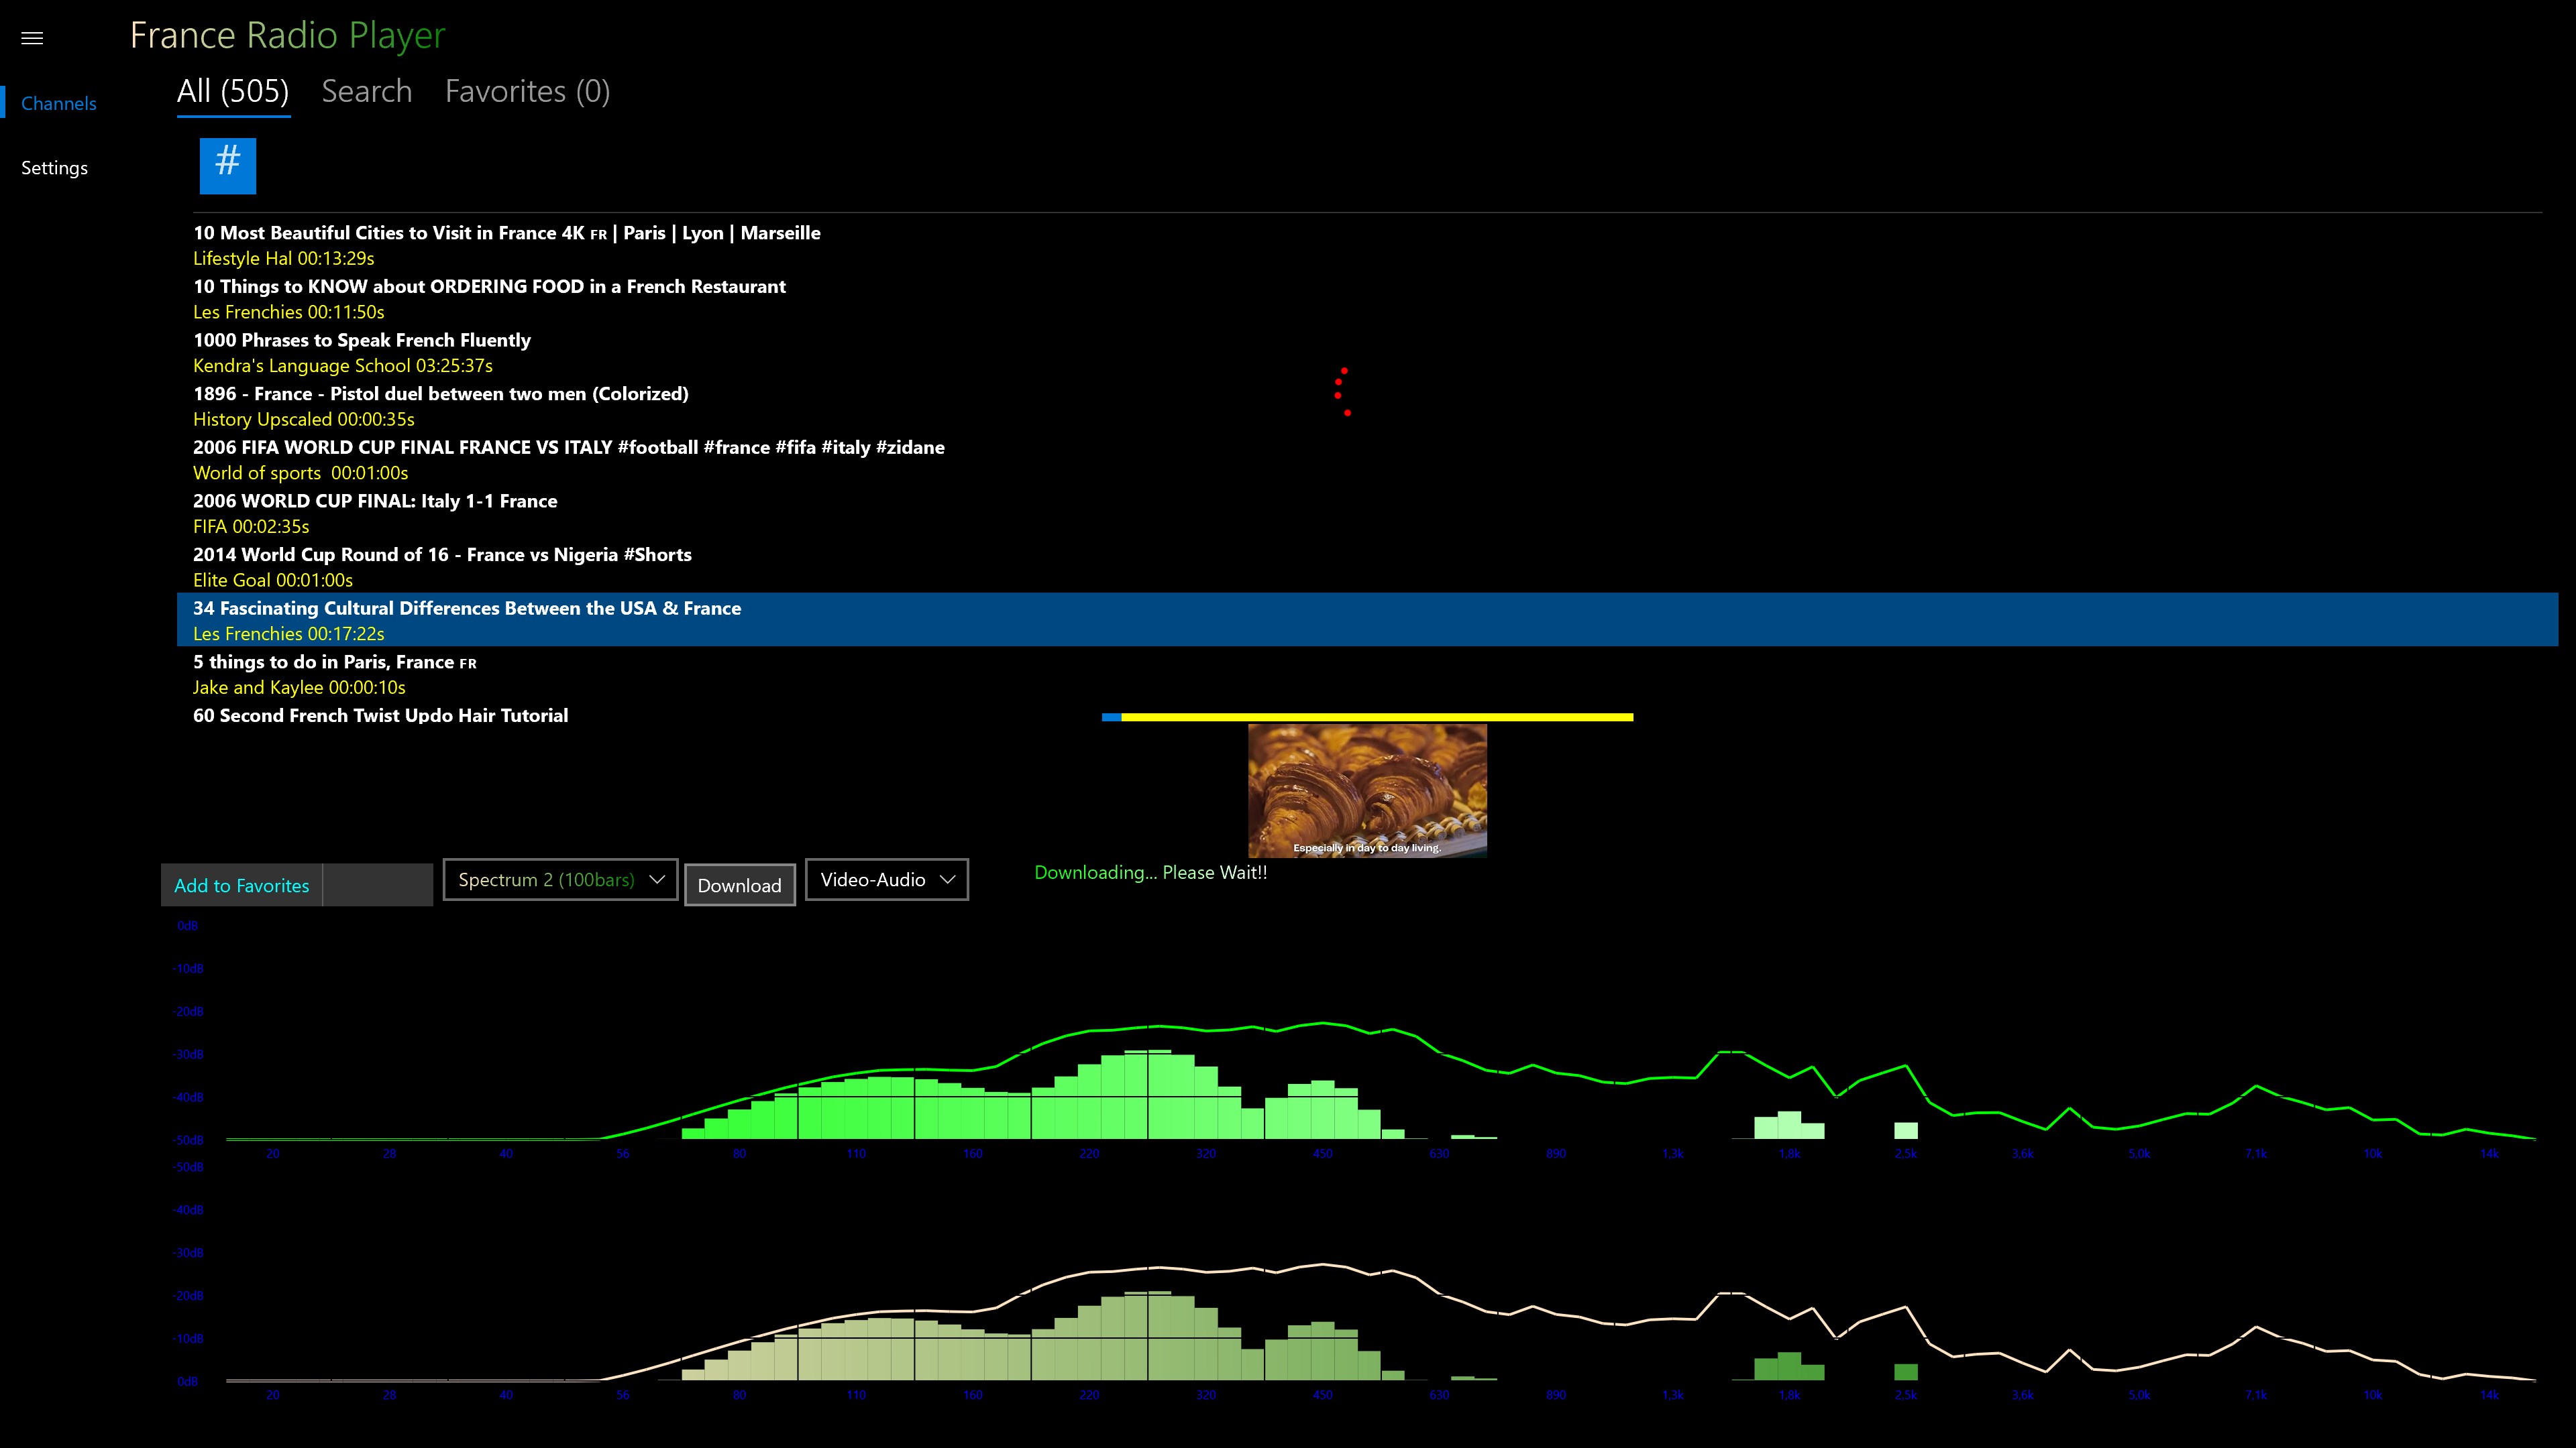Select the 1896 Pistol duel video
This screenshot has height=1448, width=2576.
click(x=440, y=395)
